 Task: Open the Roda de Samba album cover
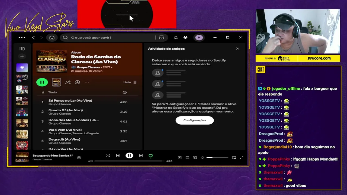52,61
